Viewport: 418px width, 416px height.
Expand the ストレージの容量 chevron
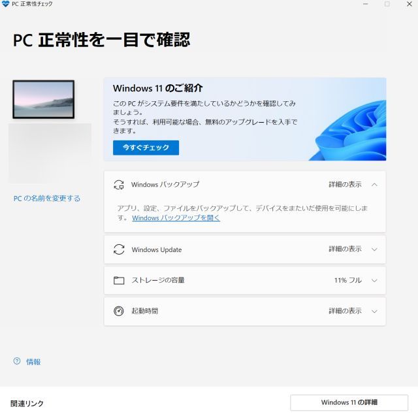[374, 280]
